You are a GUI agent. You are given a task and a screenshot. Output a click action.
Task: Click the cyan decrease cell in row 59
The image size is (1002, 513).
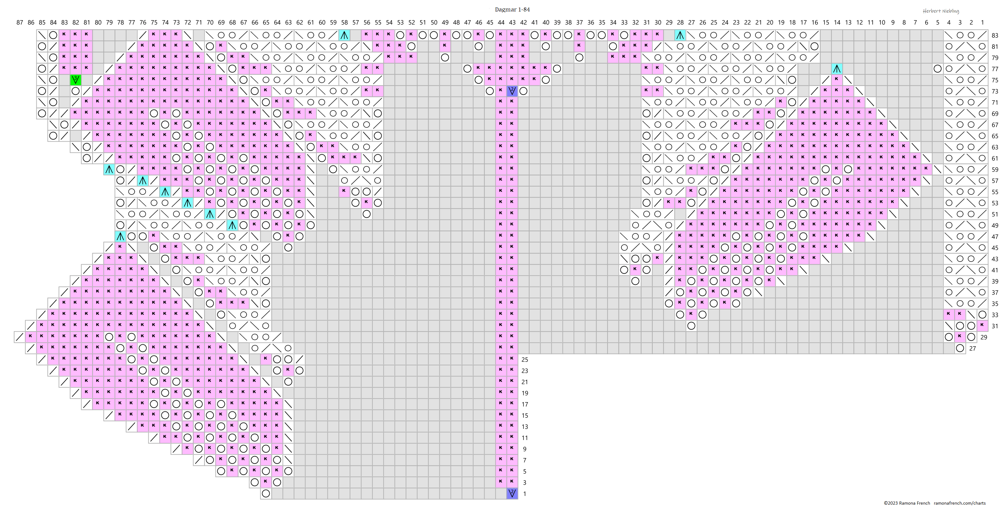tap(109, 169)
